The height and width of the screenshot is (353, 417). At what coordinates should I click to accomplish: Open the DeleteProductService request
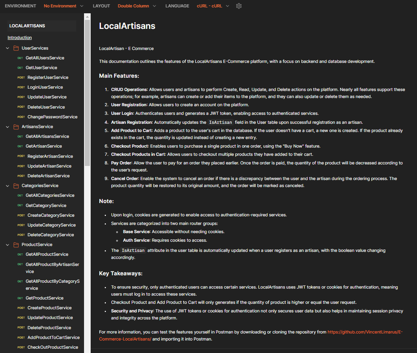click(50, 328)
